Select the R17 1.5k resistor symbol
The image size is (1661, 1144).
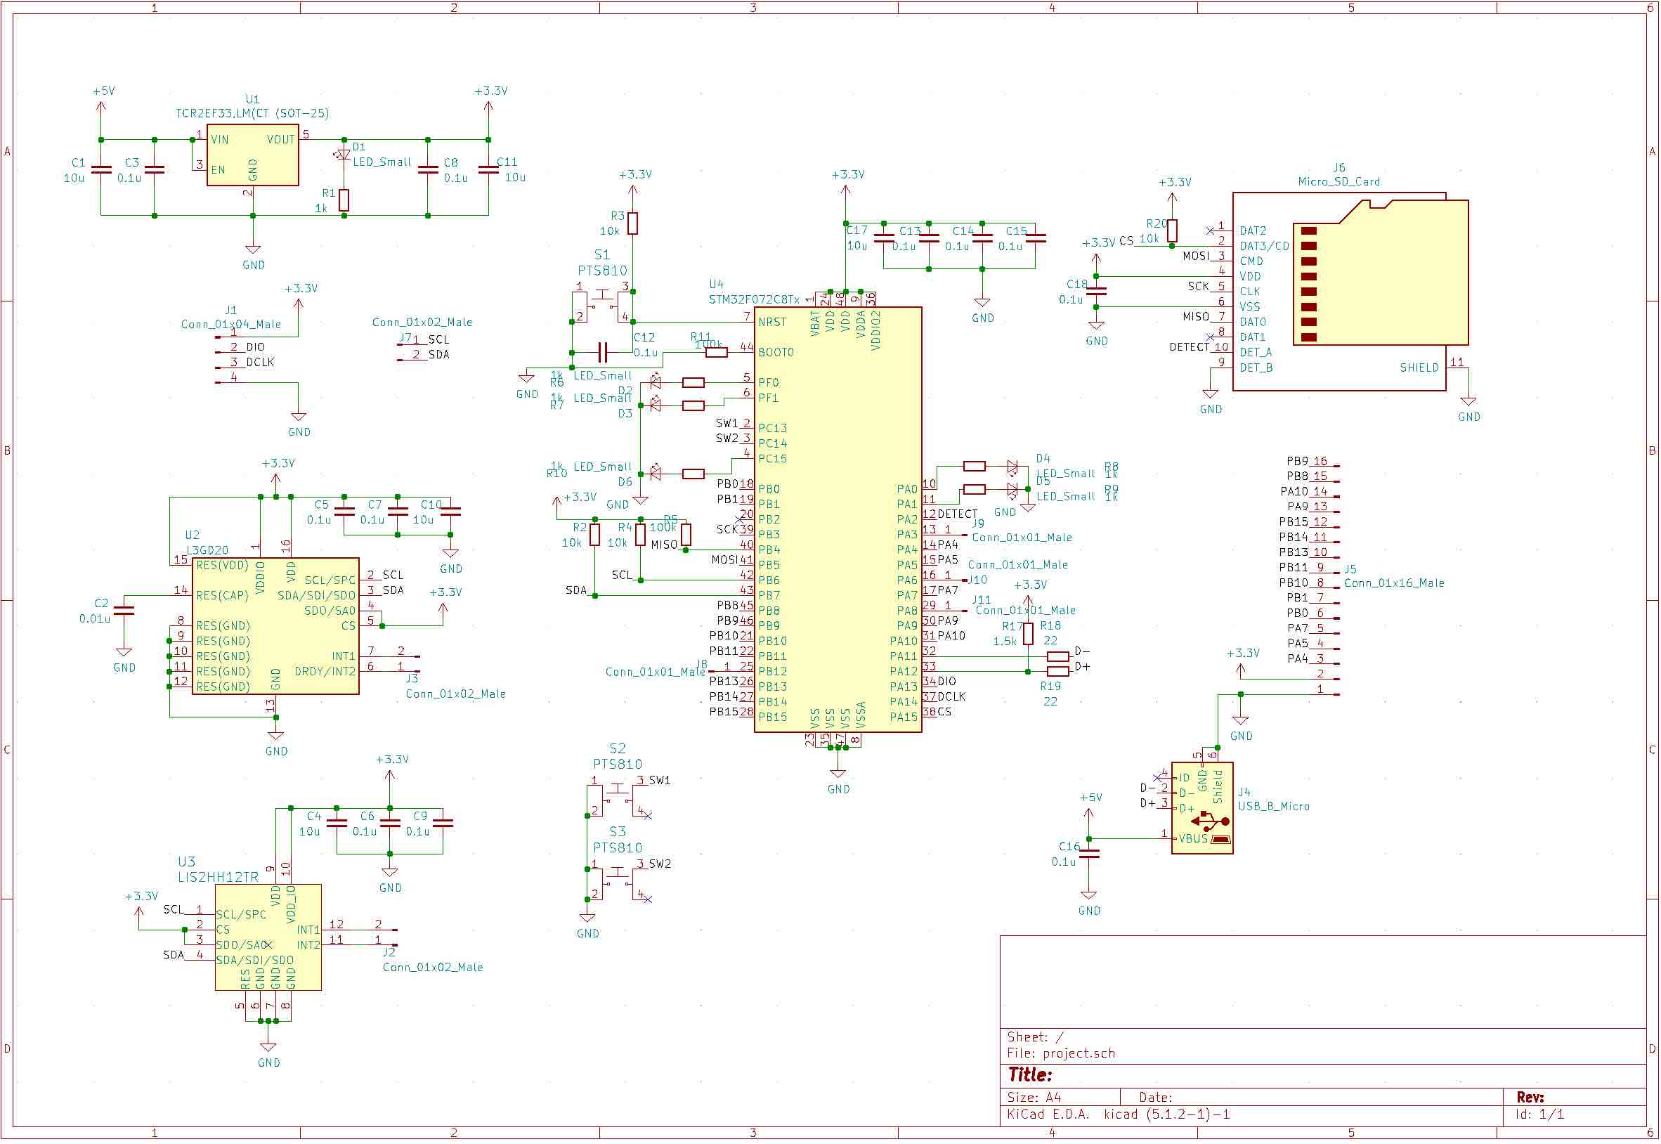tap(1028, 634)
